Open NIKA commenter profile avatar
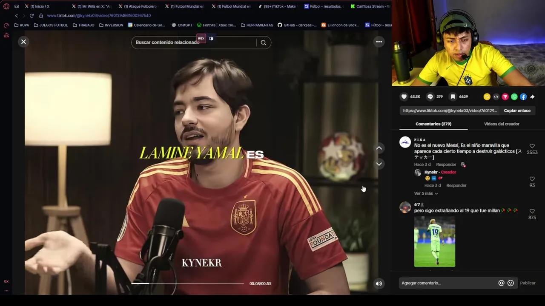Image resolution: width=545 pixels, height=306 pixels. [x=405, y=142]
